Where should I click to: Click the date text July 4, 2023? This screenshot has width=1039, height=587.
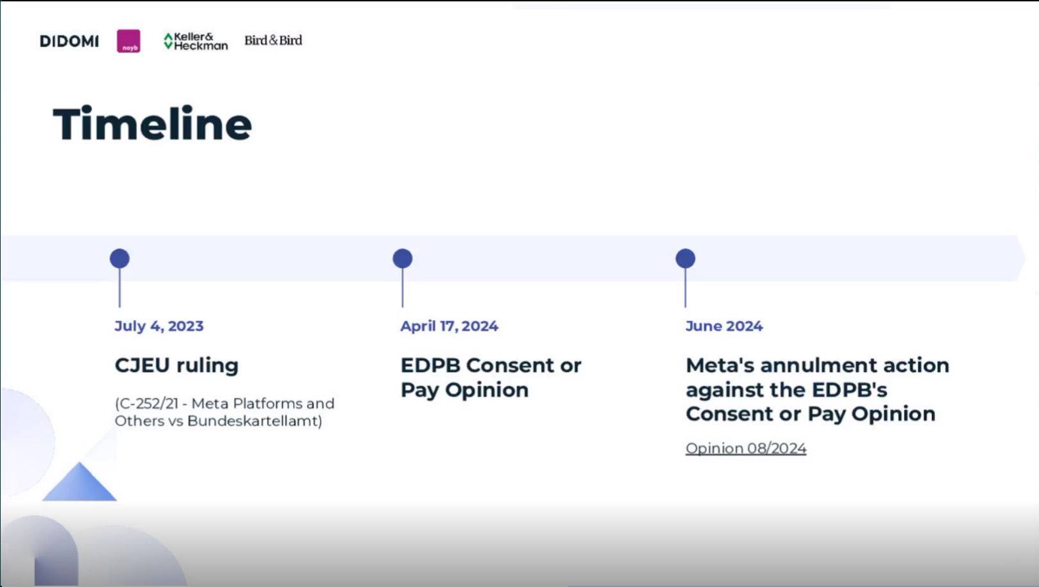(159, 326)
